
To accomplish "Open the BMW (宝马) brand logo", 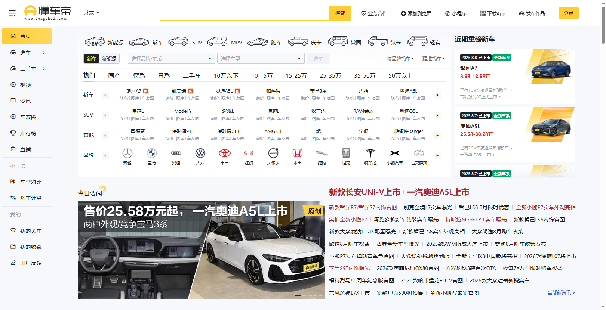I will click(x=152, y=153).
